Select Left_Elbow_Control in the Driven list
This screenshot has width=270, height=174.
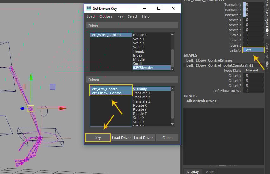(106, 93)
